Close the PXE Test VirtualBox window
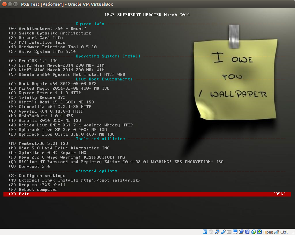This screenshot has height=235, width=295. point(4,4)
